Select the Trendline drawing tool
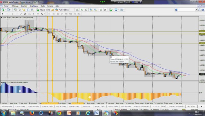 point(21,14)
